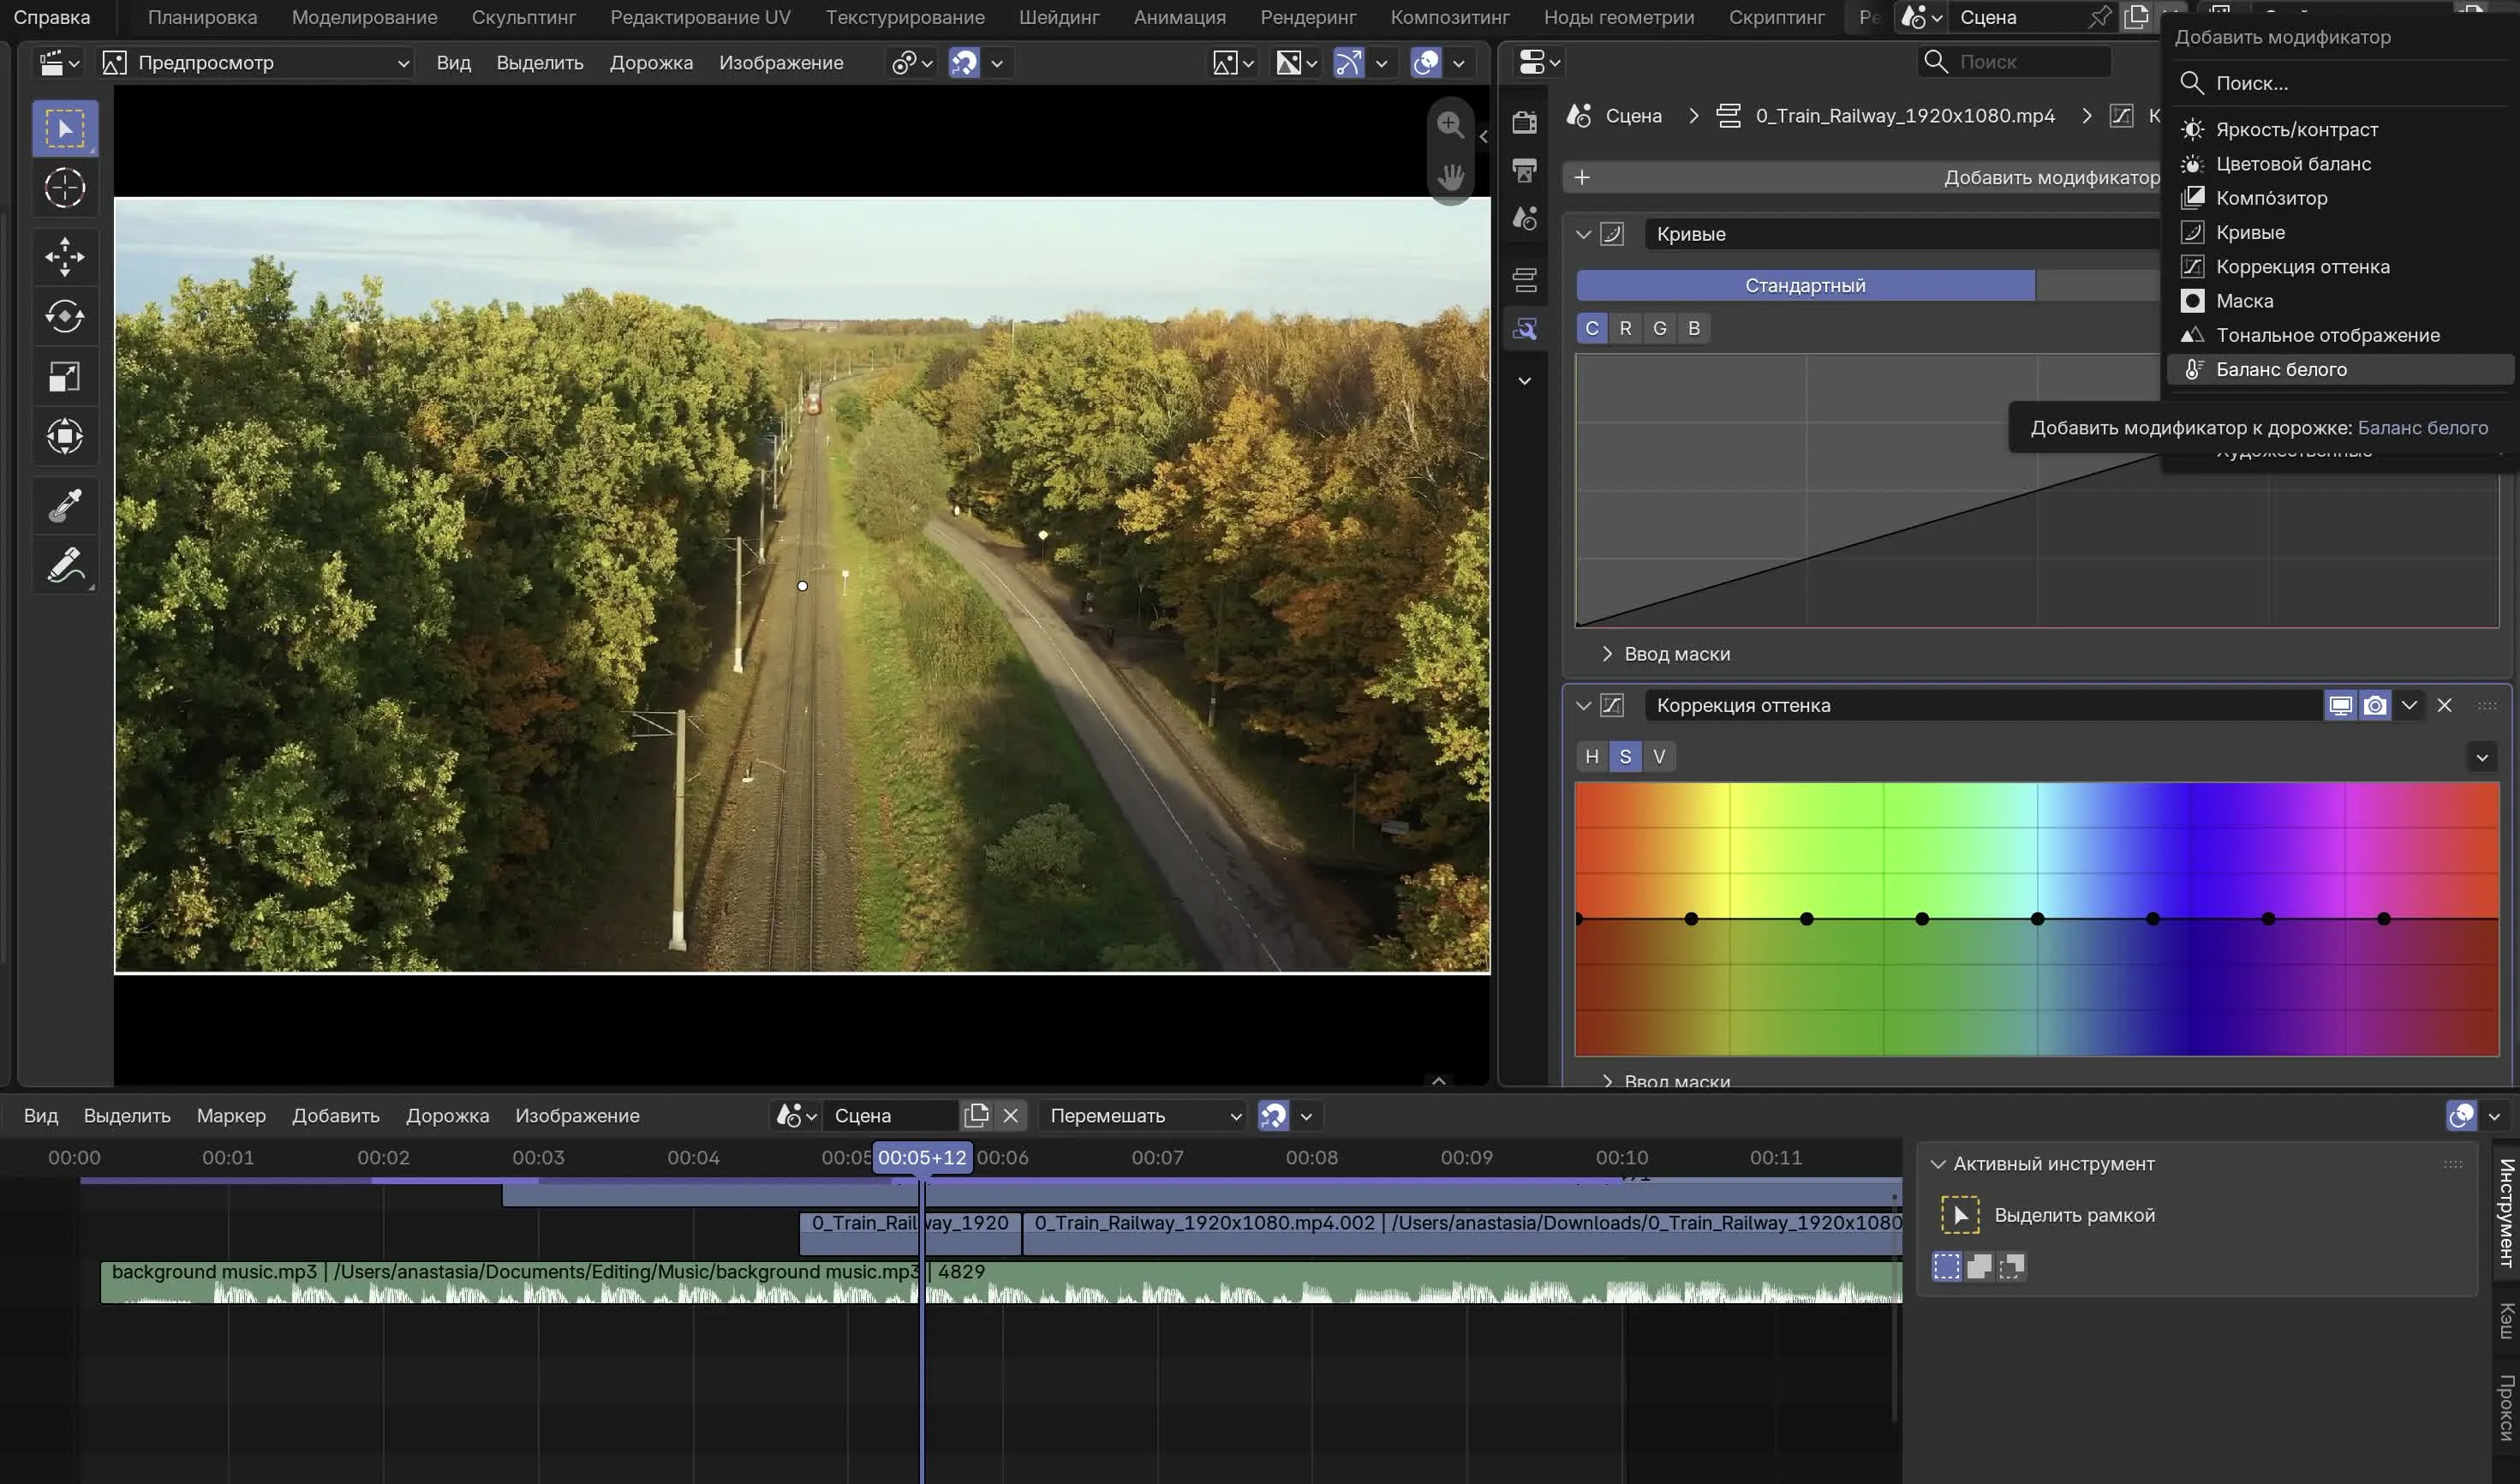This screenshot has width=2520, height=1484.
Task: Click the plus icon on Add Modifier bar
Action: coord(1582,178)
